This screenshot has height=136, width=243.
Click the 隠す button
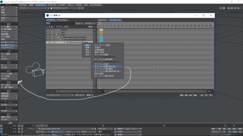click(90, 27)
